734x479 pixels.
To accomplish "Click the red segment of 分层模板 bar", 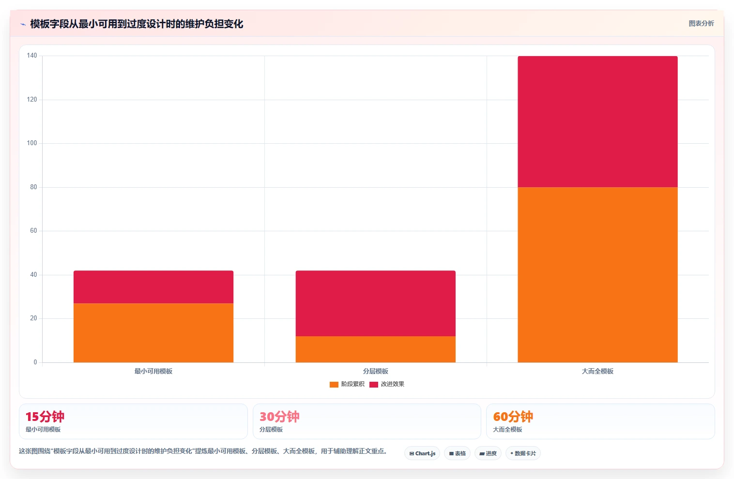I will click(x=376, y=303).
